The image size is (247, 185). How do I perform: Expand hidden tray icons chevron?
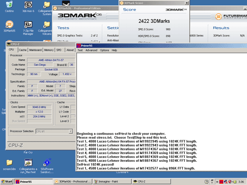(217, 182)
